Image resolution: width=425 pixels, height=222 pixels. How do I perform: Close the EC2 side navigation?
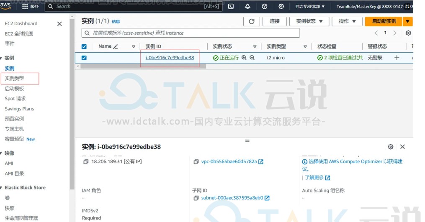(x=59, y=24)
